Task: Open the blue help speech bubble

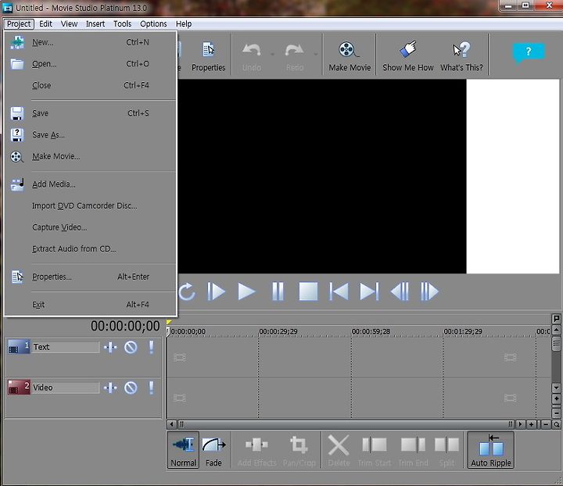Action: [x=528, y=52]
